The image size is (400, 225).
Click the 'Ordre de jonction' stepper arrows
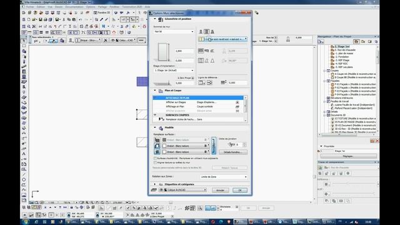click(x=244, y=144)
